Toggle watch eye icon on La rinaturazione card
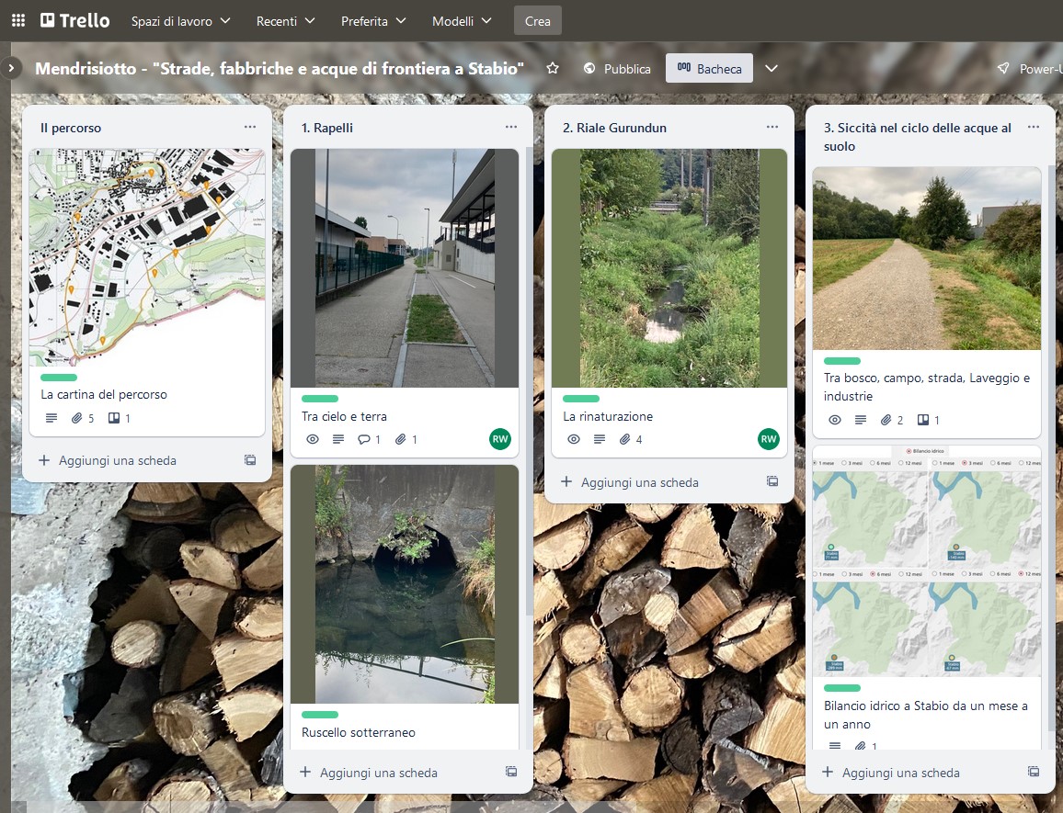 (x=574, y=439)
